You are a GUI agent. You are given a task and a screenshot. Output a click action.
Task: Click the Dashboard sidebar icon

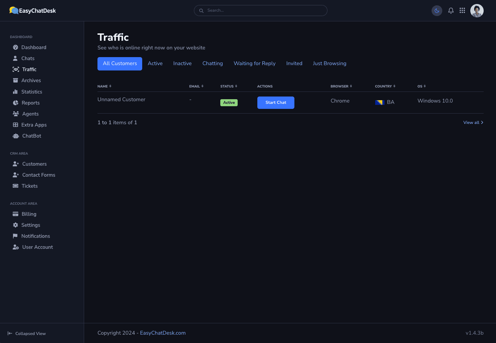tap(15, 47)
